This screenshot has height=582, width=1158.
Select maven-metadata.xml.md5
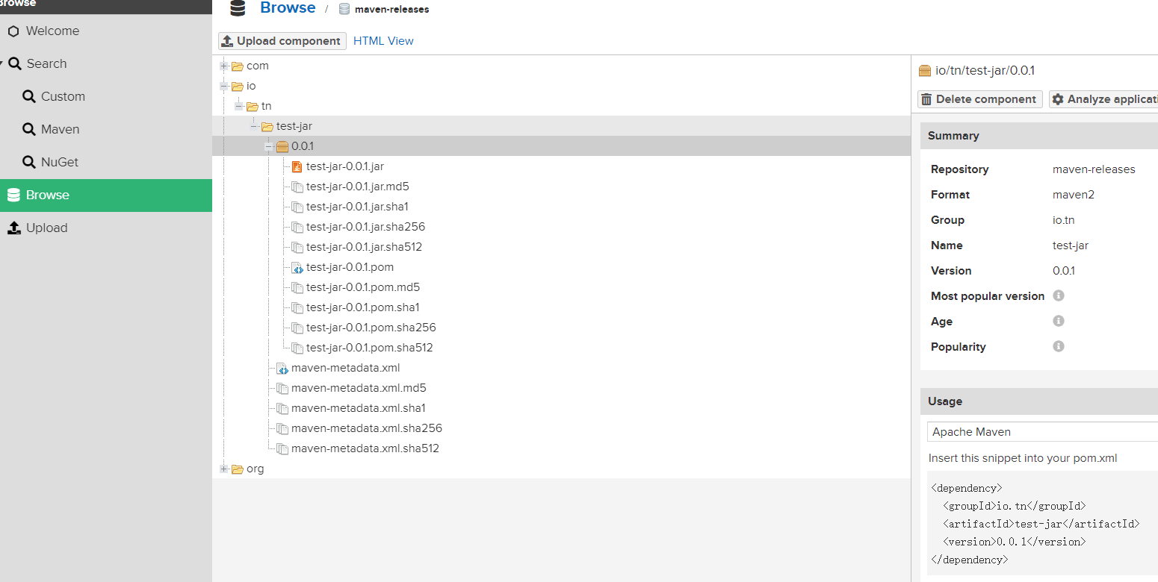359,388
